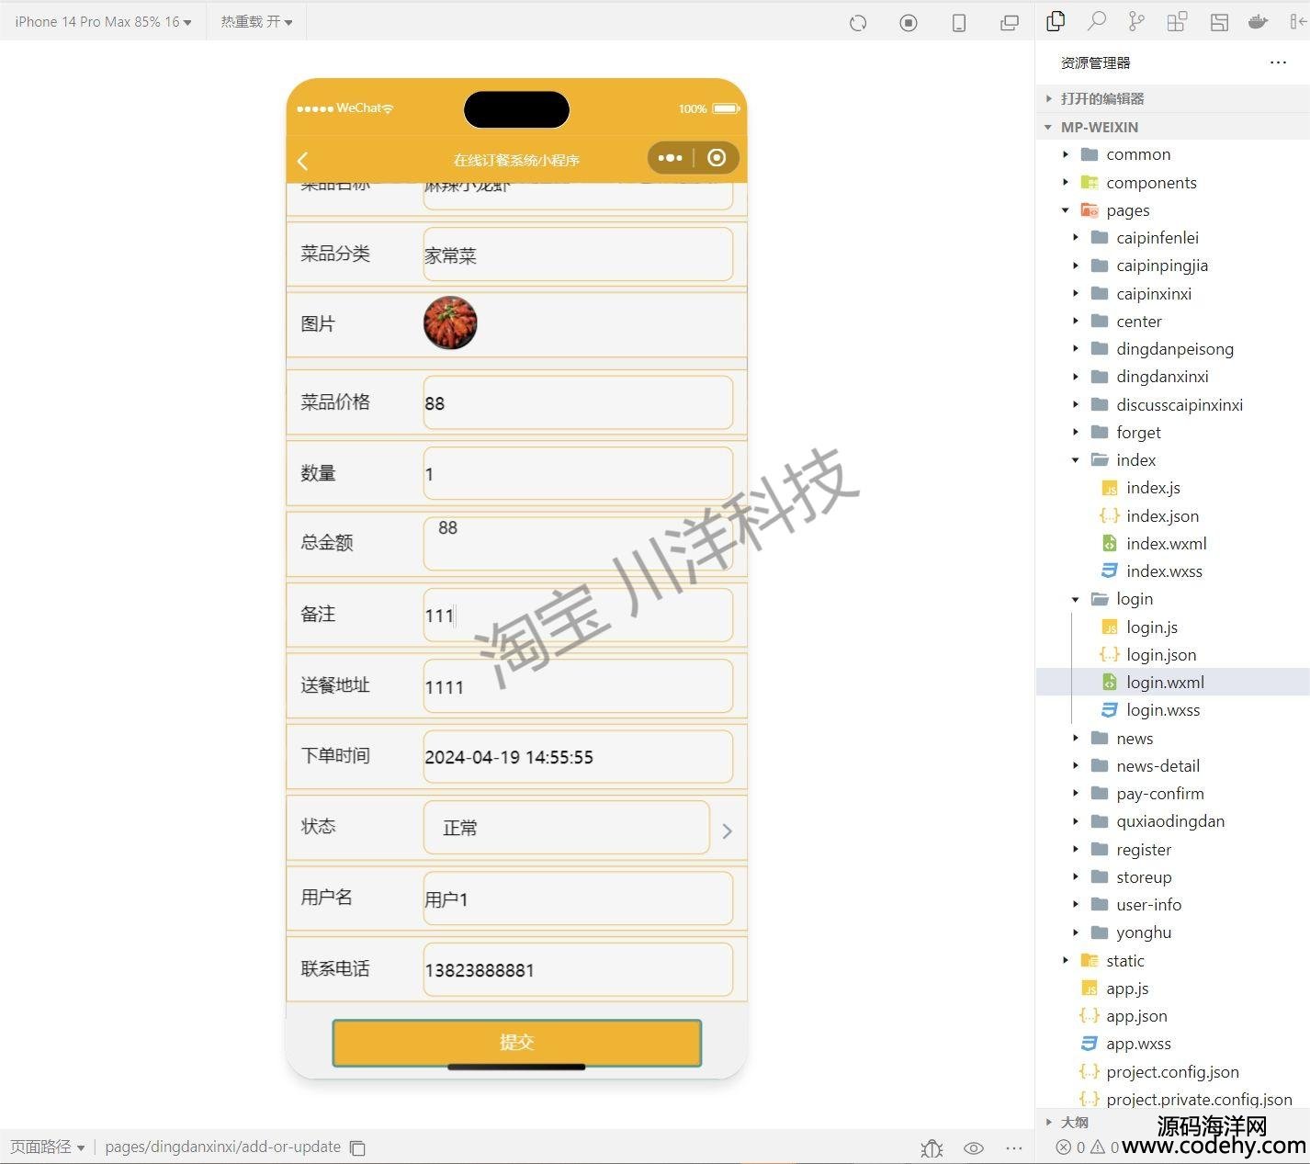Click the phone device icon in toolbar
Screen dimensions: 1310x1164
point(959,23)
